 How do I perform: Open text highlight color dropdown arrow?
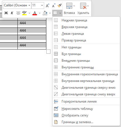coord(29,13)
